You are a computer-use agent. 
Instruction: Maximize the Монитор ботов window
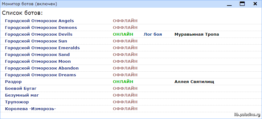coord(242,4)
